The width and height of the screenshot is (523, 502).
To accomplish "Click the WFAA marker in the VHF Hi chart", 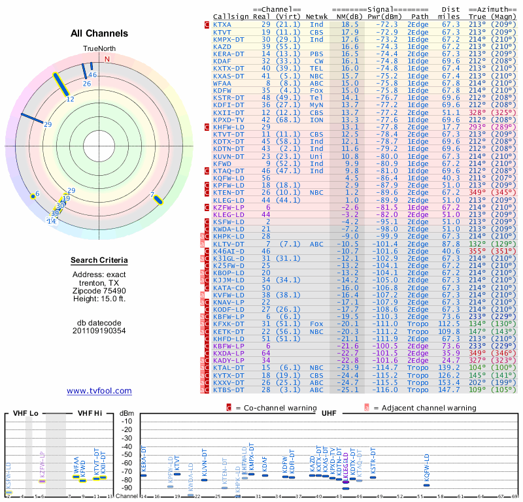I will click(x=76, y=477).
